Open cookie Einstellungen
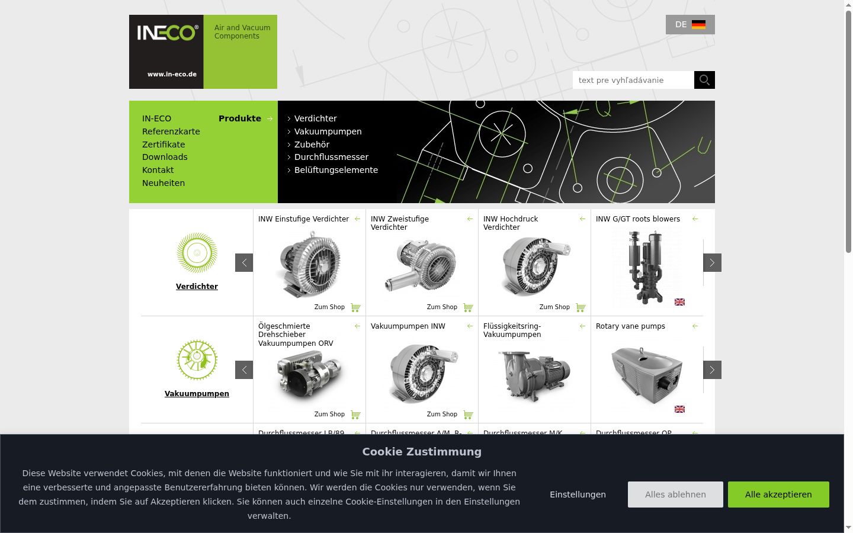853x533 pixels. (578, 495)
